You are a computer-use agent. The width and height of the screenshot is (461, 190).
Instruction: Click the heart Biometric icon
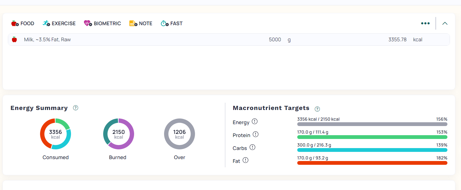pyautogui.click(x=88, y=23)
